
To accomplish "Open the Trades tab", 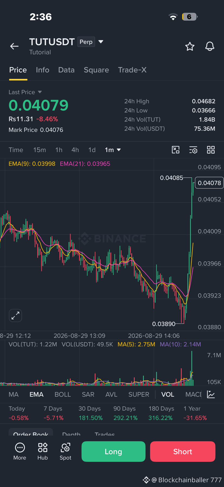I will (x=105, y=434).
